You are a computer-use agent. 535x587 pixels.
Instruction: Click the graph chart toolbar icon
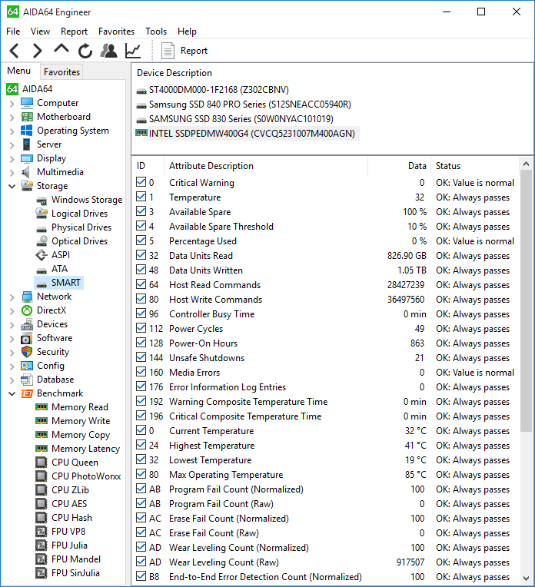[x=133, y=51]
